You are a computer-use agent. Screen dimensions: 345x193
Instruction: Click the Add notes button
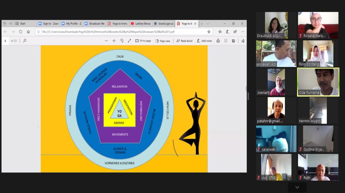coord(204,41)
